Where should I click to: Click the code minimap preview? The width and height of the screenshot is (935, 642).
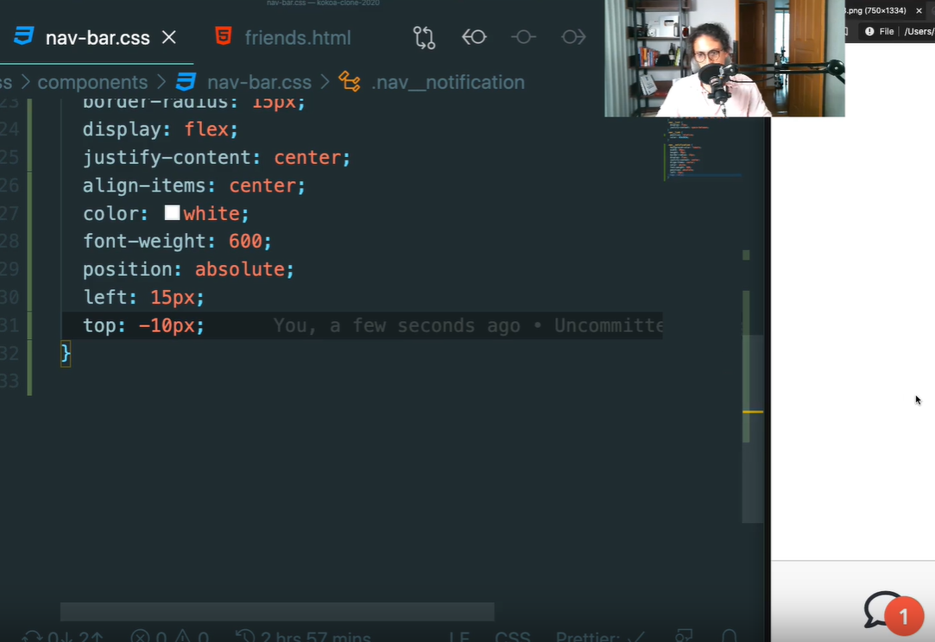pyautogui.click(x=704, y=149)
